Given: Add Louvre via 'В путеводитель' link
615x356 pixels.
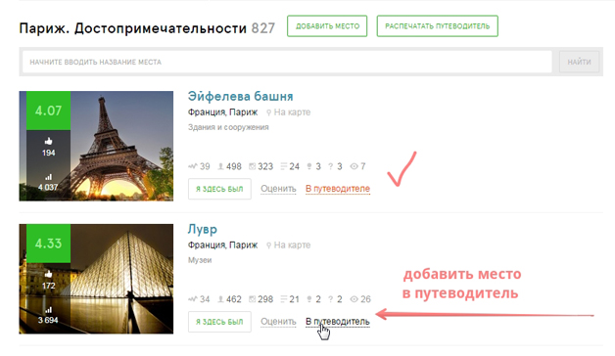Looking at the screenshot, I should click(338, 322).
